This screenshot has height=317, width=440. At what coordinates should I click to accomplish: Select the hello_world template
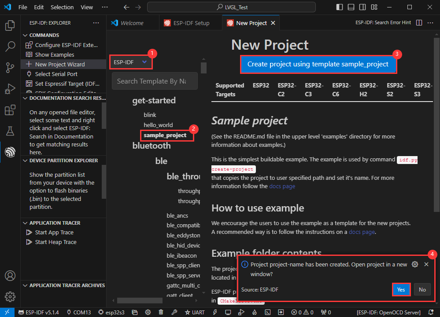(158, 125)
